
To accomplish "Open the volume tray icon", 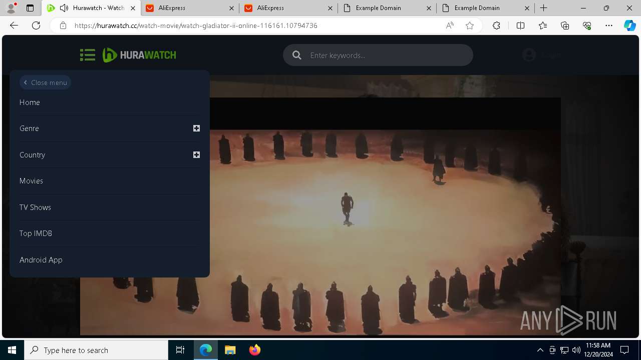I will pyautogui.click(x=576, y=350).
